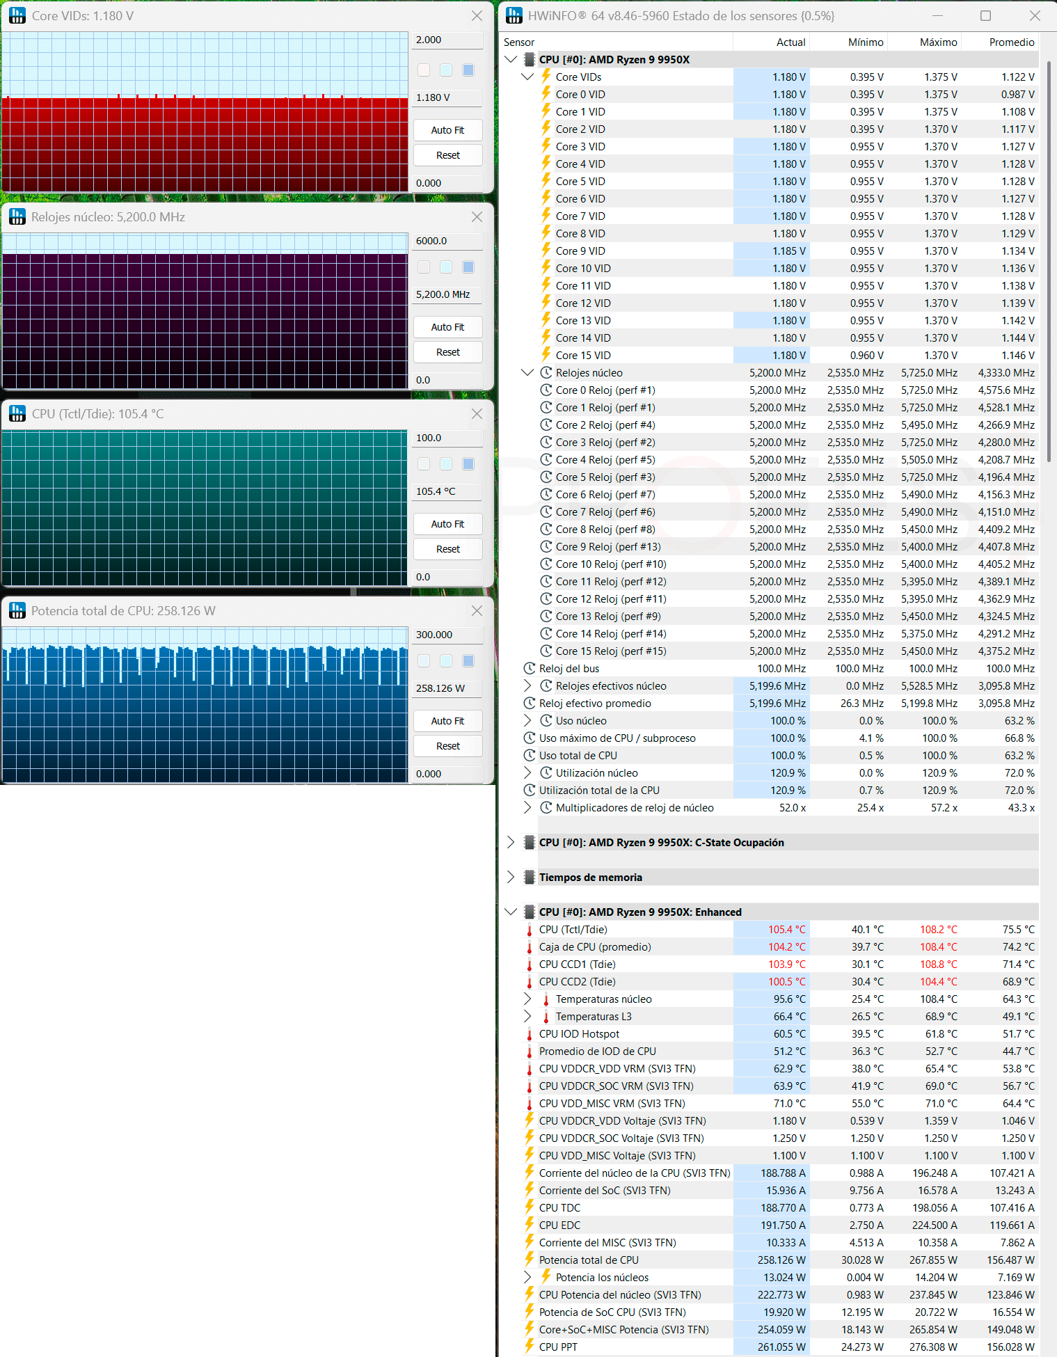Click thermometer icon beside Temperaturas L3
This screenshot has height=1357, width=1057.
[x=546, y=1017]
